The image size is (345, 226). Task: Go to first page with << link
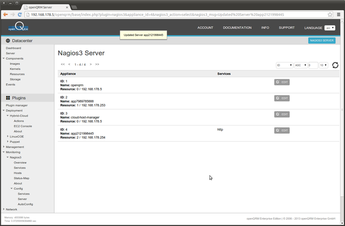[63, 64]
